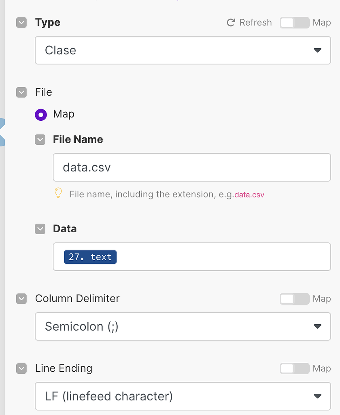Viewport: 340px width, 415px height.
Task: Select the 27. text mapped pill
Action: coord(90,257)
